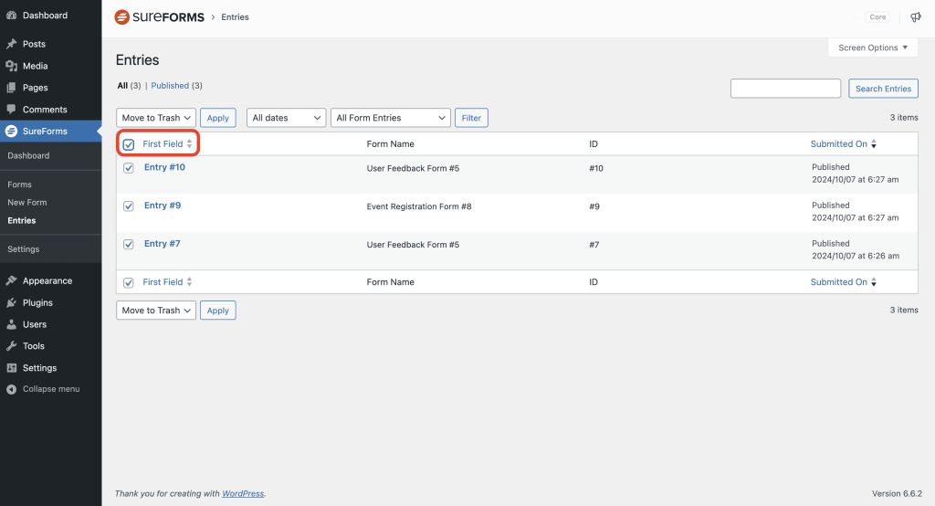This screenshot has height=506, width=935.
Task: Toggle the select-all checkbox in table footer
Action: (128, 283)
